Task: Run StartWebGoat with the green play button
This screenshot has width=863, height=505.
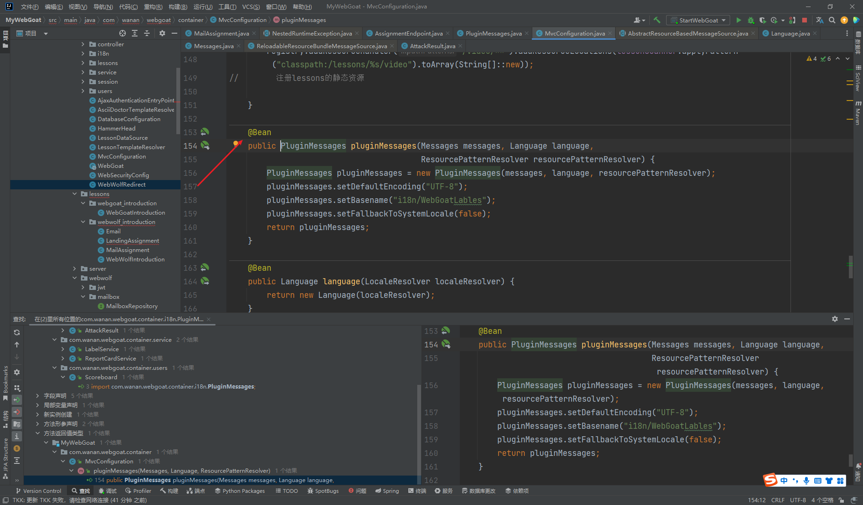Action: (739, 20)
